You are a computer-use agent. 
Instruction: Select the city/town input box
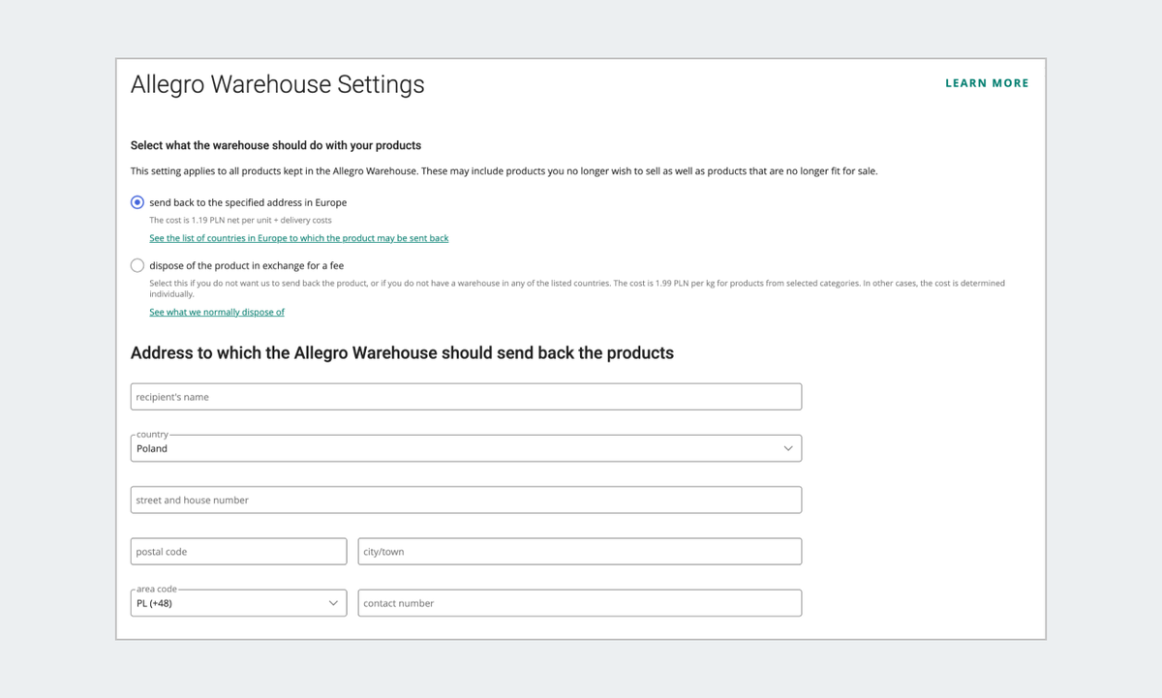(x=579, y=552)
